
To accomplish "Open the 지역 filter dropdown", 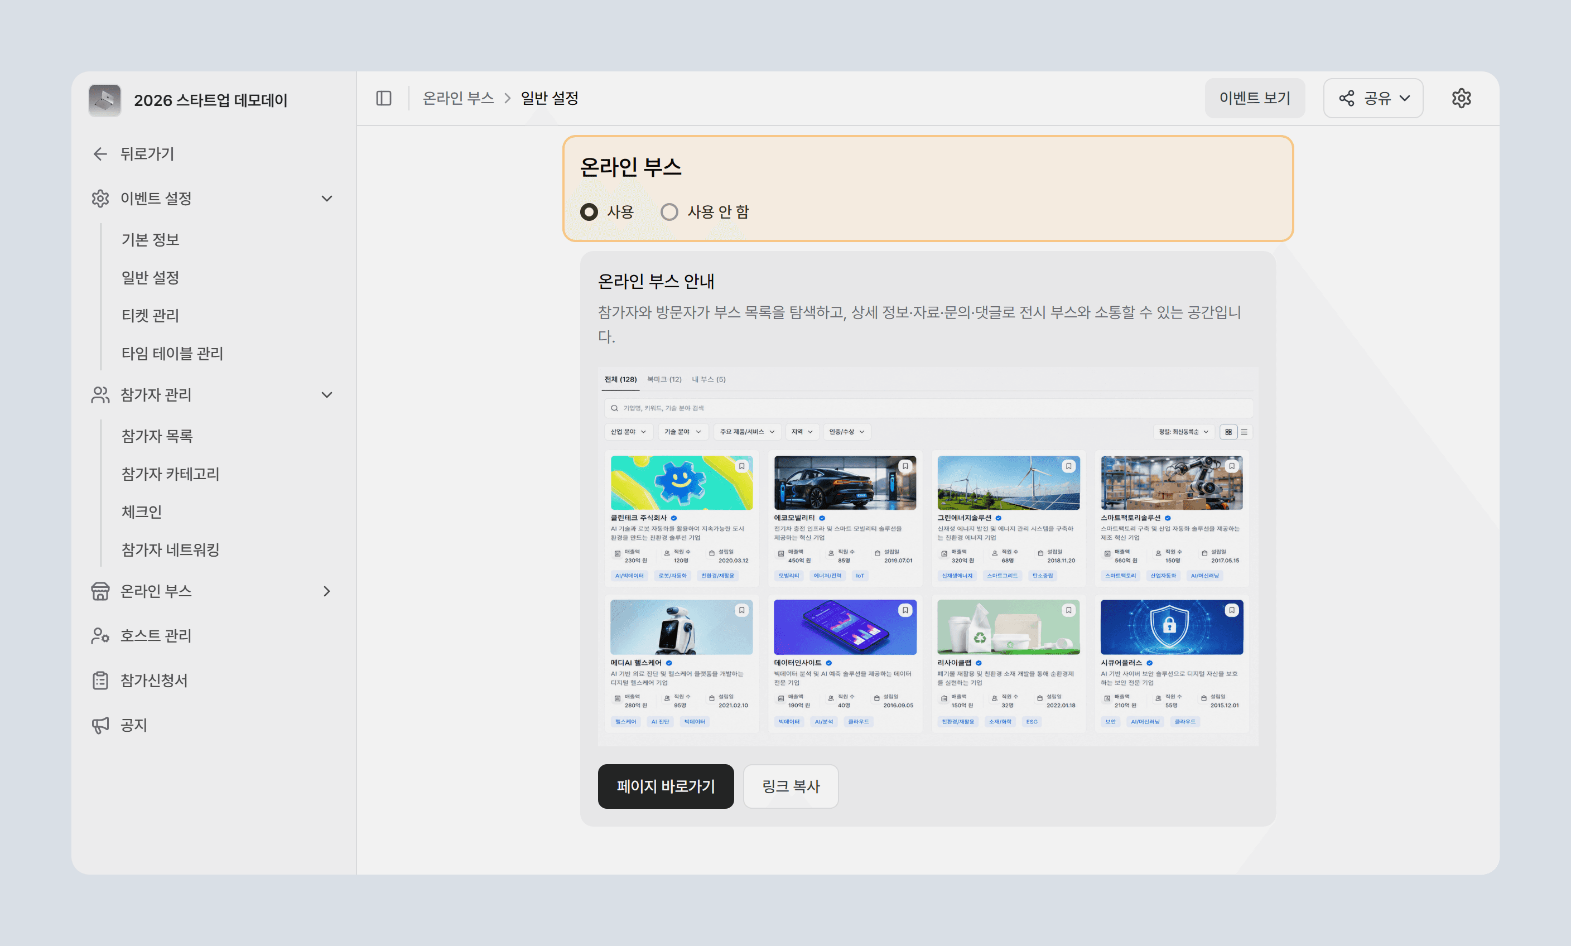I will click(x=802, y=432).
